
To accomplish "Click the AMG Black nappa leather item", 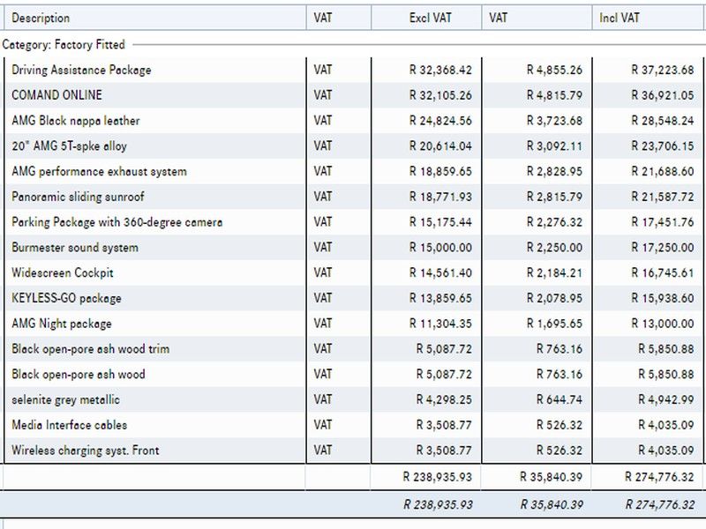I will pyautogui.click(x=75, y=121).
